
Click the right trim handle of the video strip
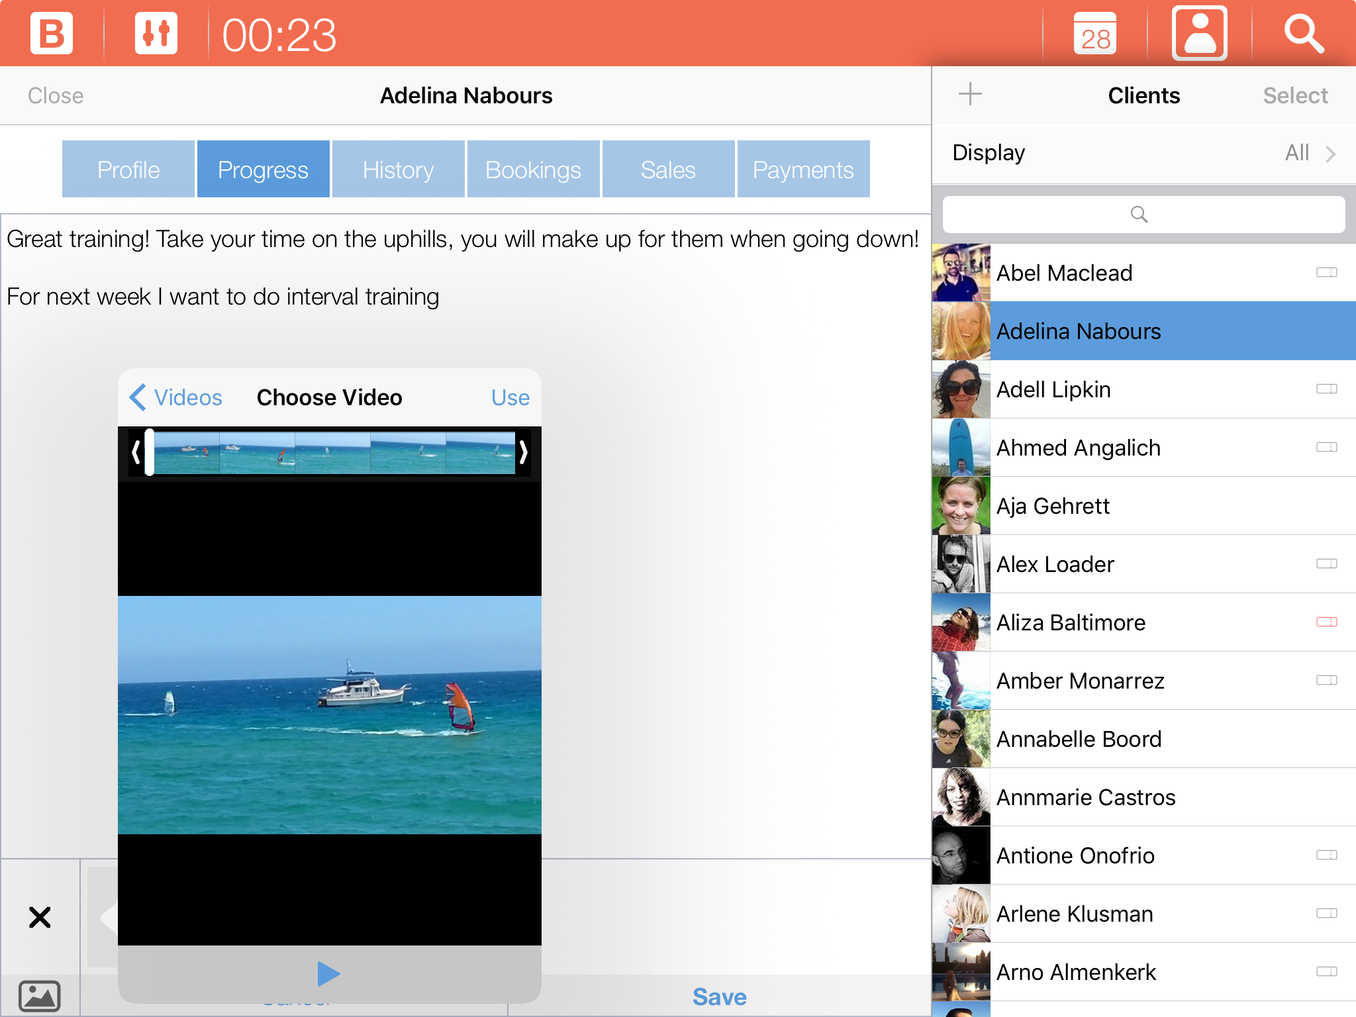point(523,452)
